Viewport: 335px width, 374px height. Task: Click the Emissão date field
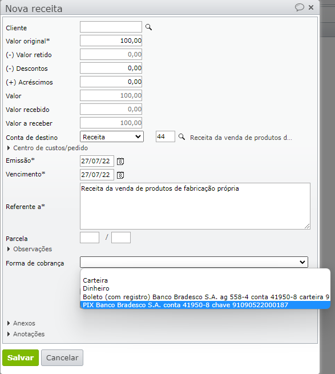[x=97, y=161]
